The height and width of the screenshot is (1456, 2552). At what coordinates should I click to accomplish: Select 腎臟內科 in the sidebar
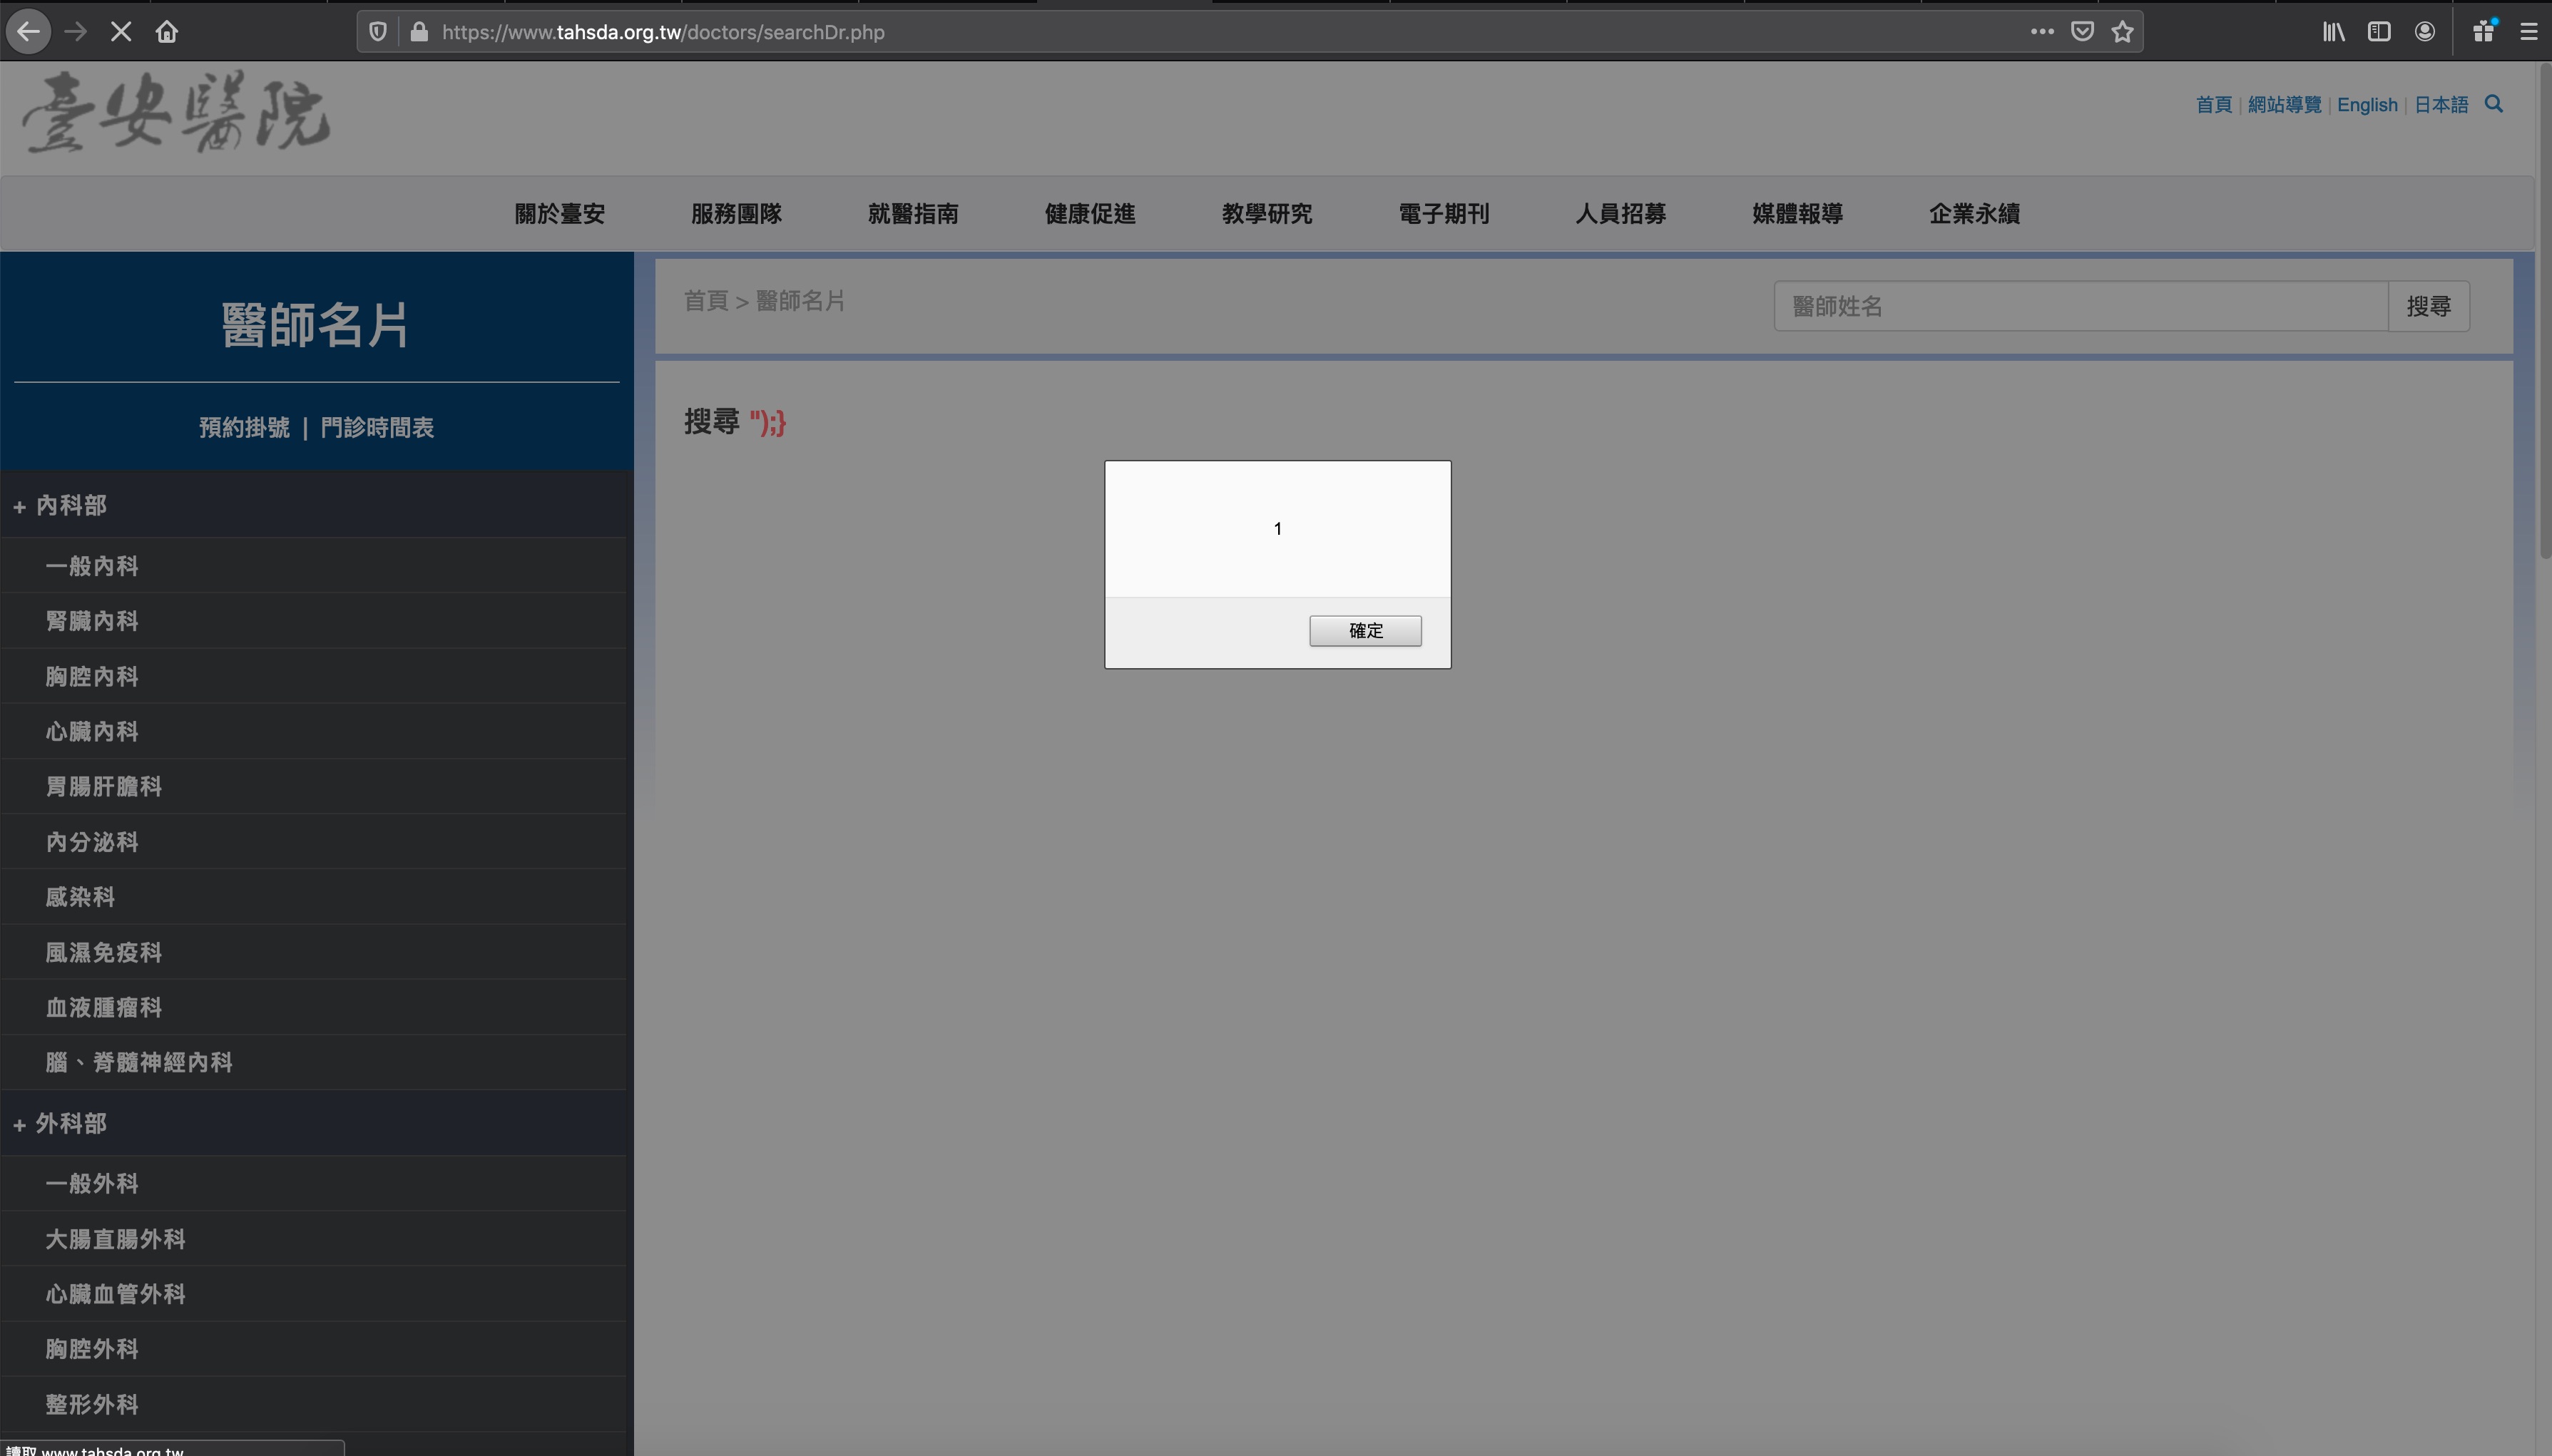pyautogui.click(x=92, y=621)
